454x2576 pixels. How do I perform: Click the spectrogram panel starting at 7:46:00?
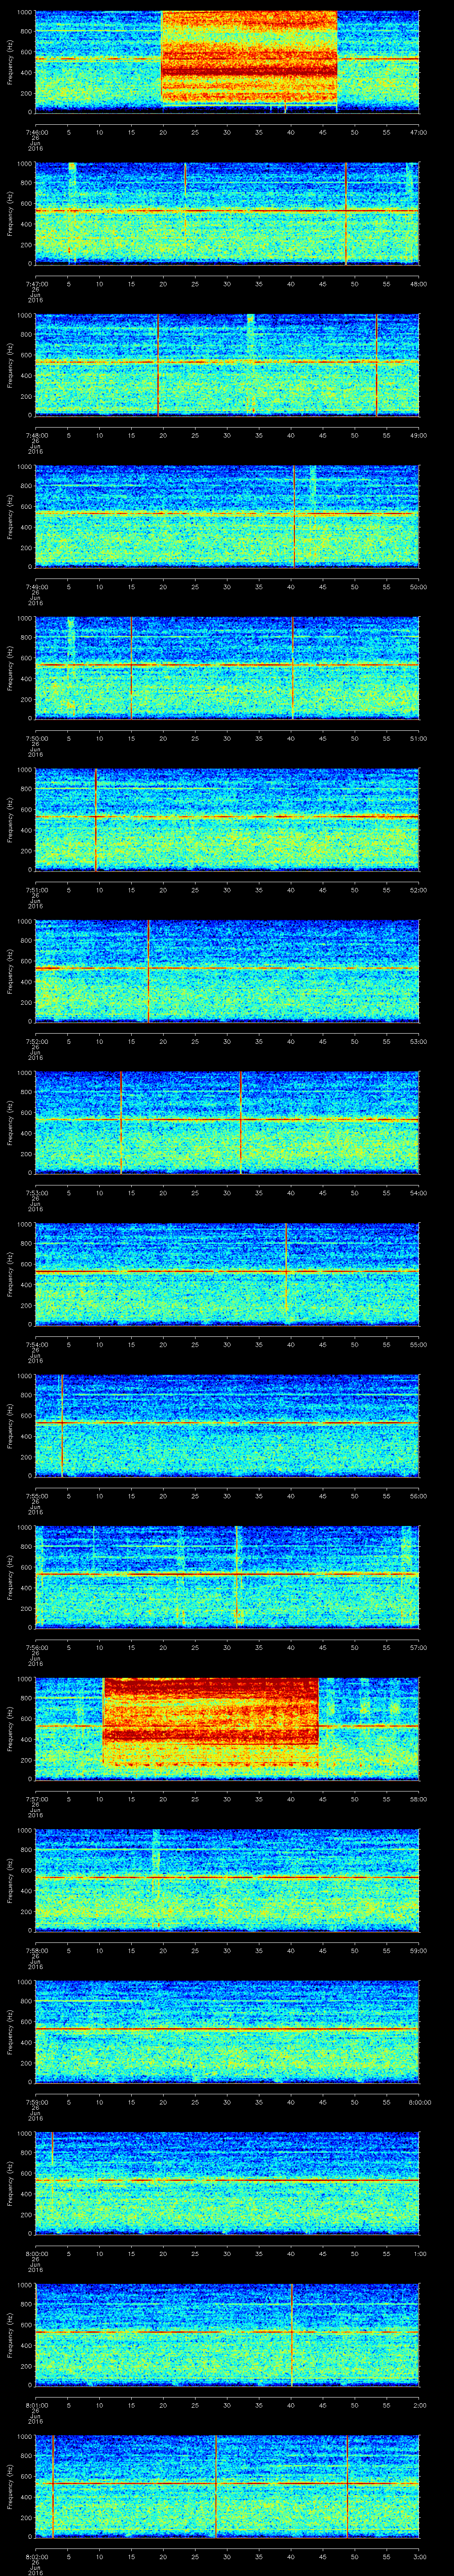[x=227, y=62]
